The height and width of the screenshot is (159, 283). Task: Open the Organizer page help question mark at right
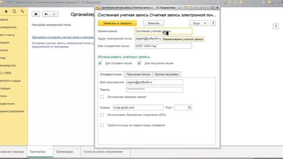[x=275, y=26]
